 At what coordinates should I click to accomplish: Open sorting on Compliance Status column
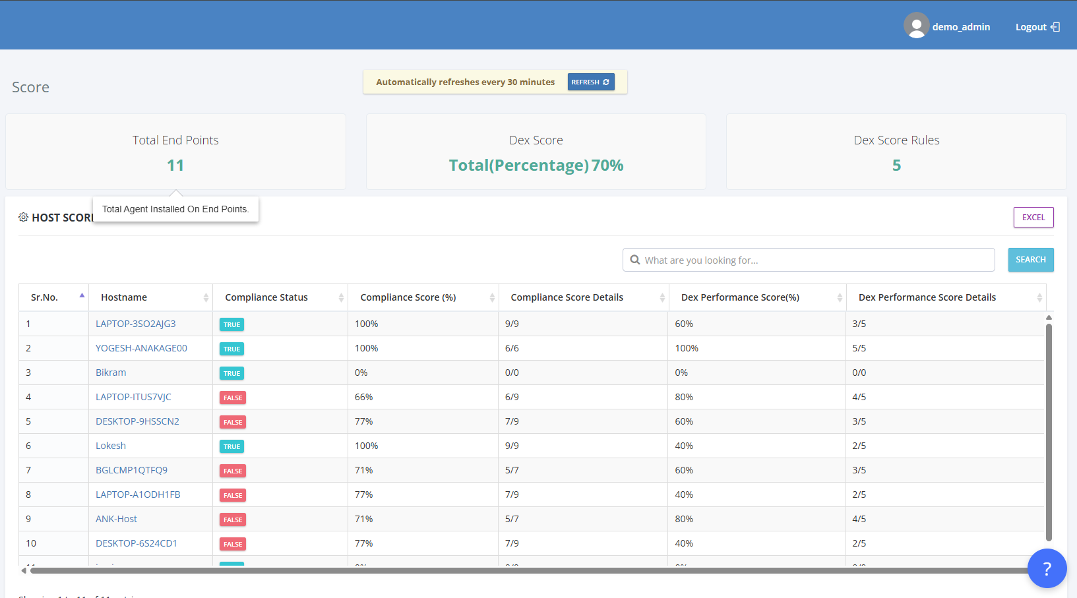pyautogui.click(x=340, y=297)
